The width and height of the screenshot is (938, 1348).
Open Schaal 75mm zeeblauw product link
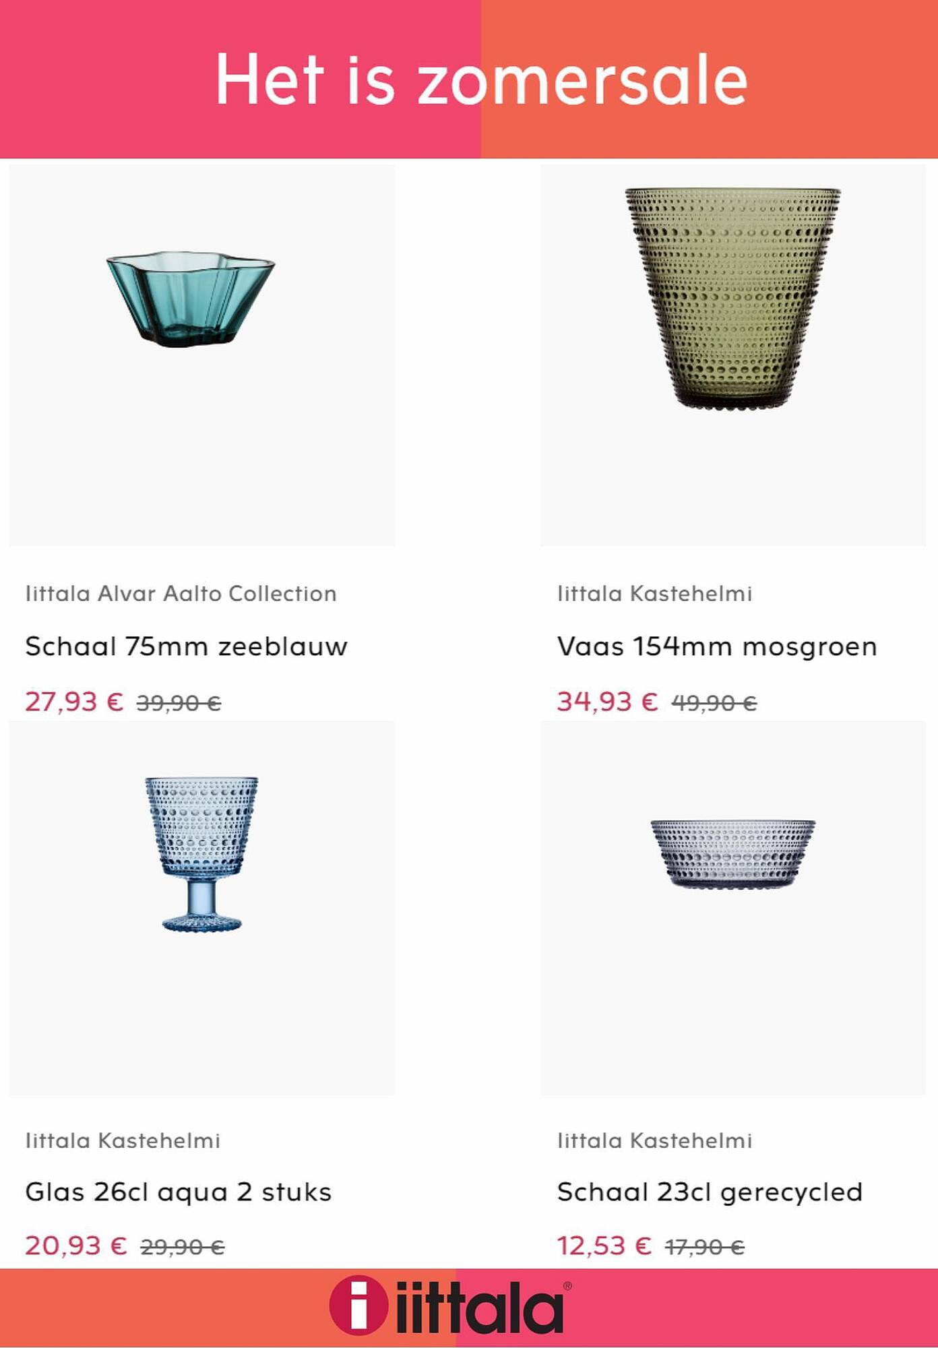tap(187, 646)
